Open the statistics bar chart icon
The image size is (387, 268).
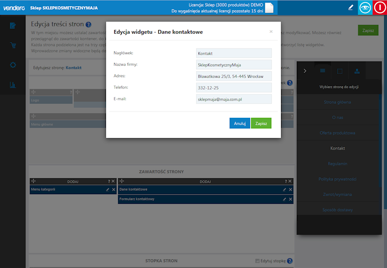[13, 85]
